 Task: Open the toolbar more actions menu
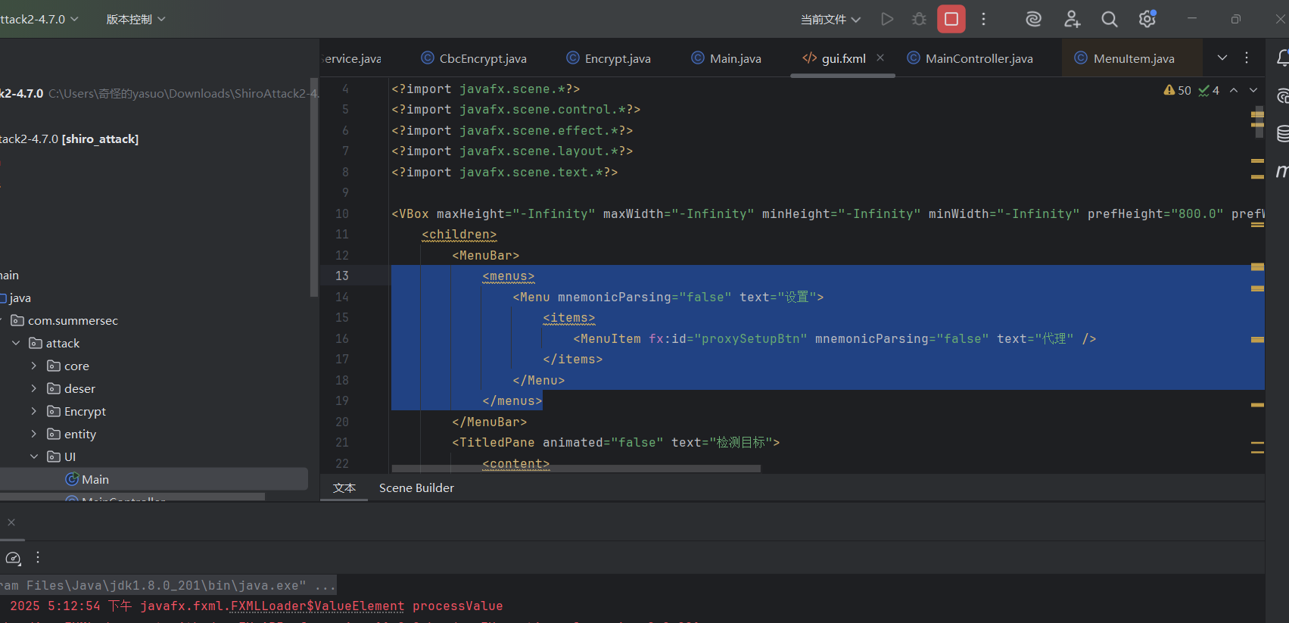click(983, 19)
